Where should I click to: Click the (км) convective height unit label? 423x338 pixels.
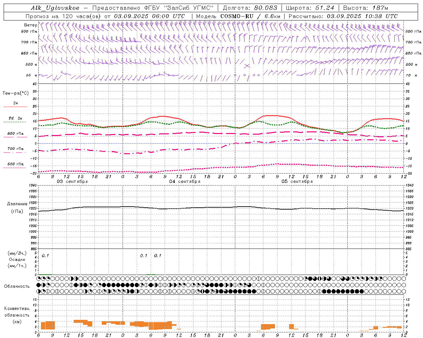point(17,321)
